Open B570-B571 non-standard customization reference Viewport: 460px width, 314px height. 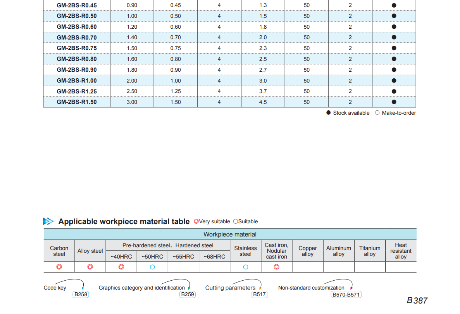click(346, 295)
